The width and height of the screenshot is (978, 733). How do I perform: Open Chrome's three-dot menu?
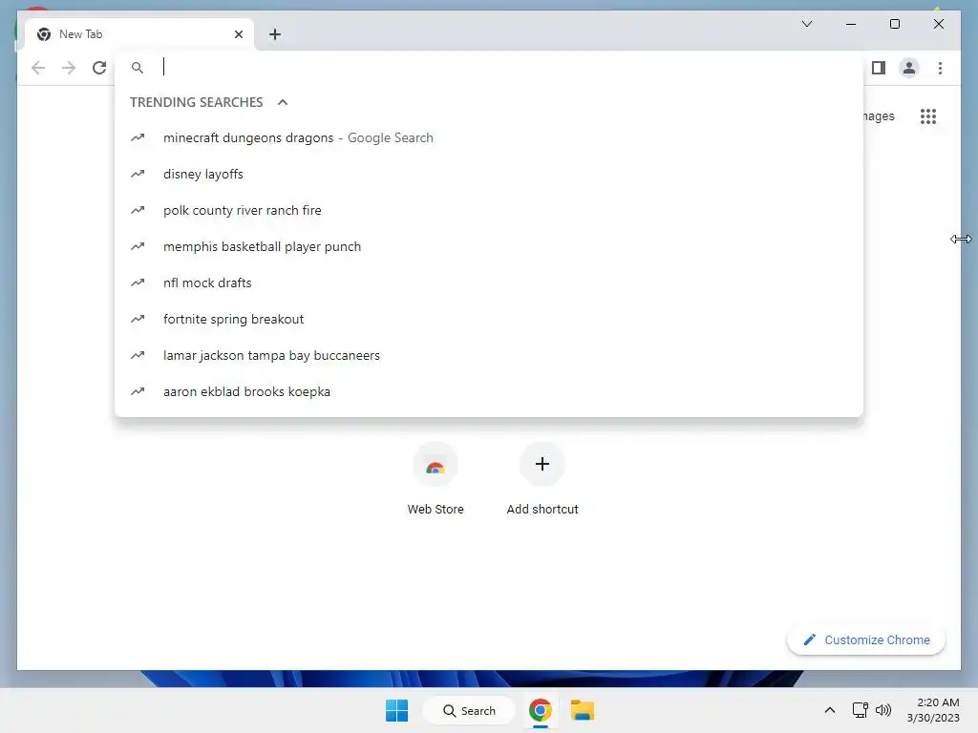(940, 68)
